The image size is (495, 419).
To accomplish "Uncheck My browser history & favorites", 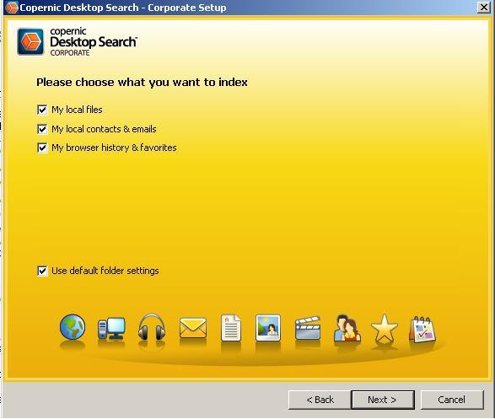I will coord(42,148).
